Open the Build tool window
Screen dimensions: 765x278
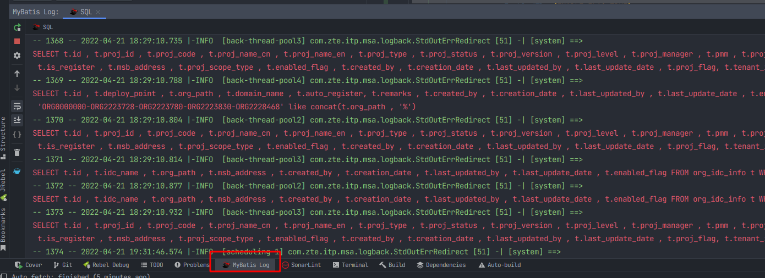click(392, 265)
